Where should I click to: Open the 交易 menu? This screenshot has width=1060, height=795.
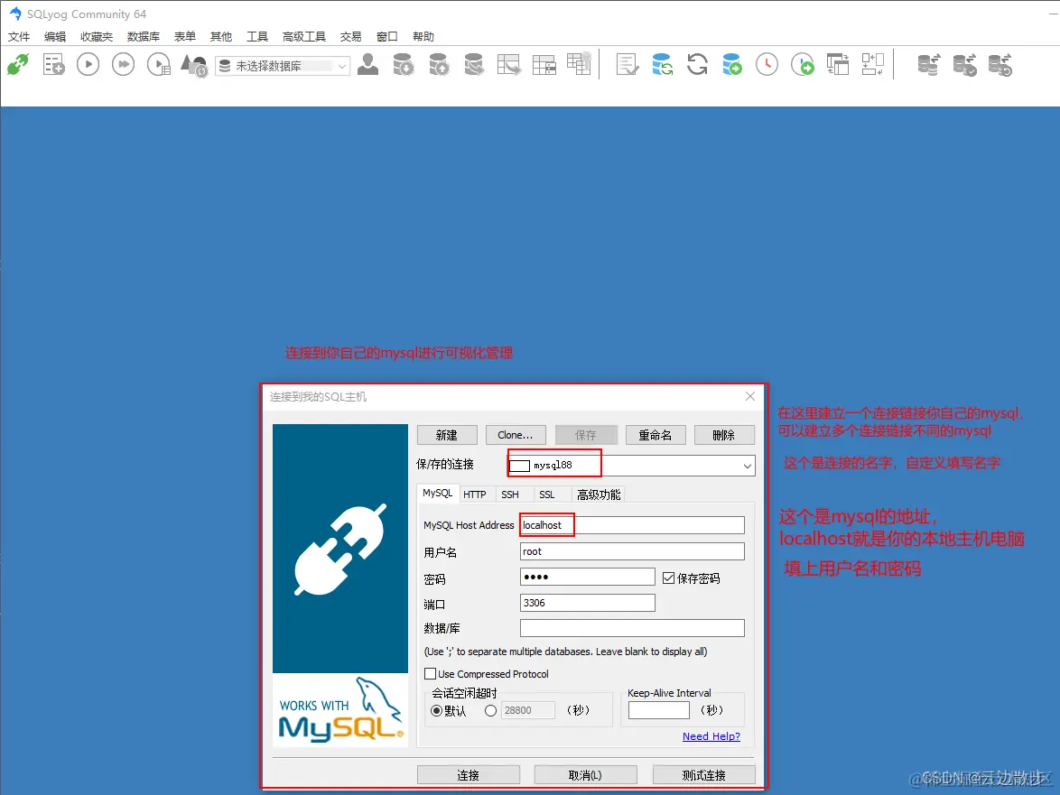(351, 36)
